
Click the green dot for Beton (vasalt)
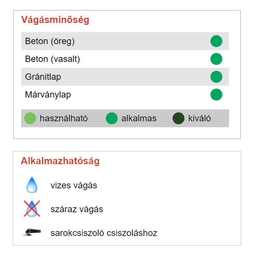tap(216, 59)
